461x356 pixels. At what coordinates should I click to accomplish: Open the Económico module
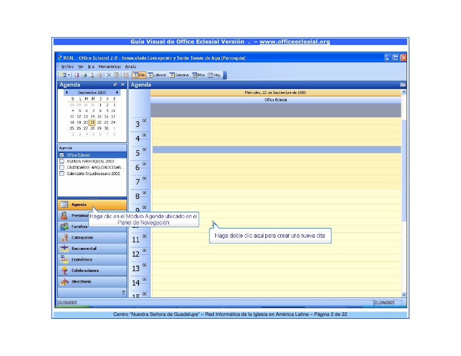click(92, 259)
